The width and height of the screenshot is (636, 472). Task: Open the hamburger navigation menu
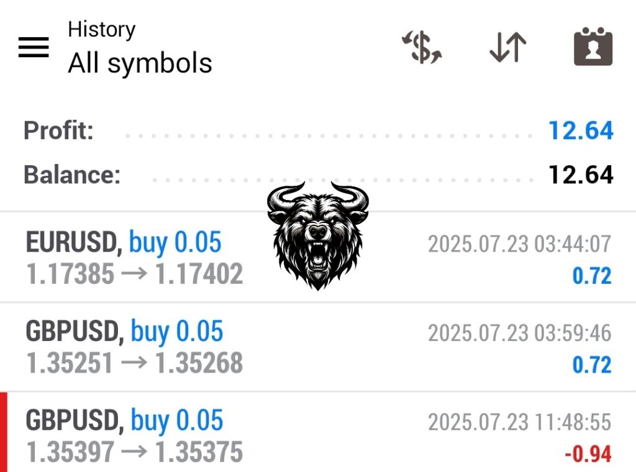tap(34, 47)
